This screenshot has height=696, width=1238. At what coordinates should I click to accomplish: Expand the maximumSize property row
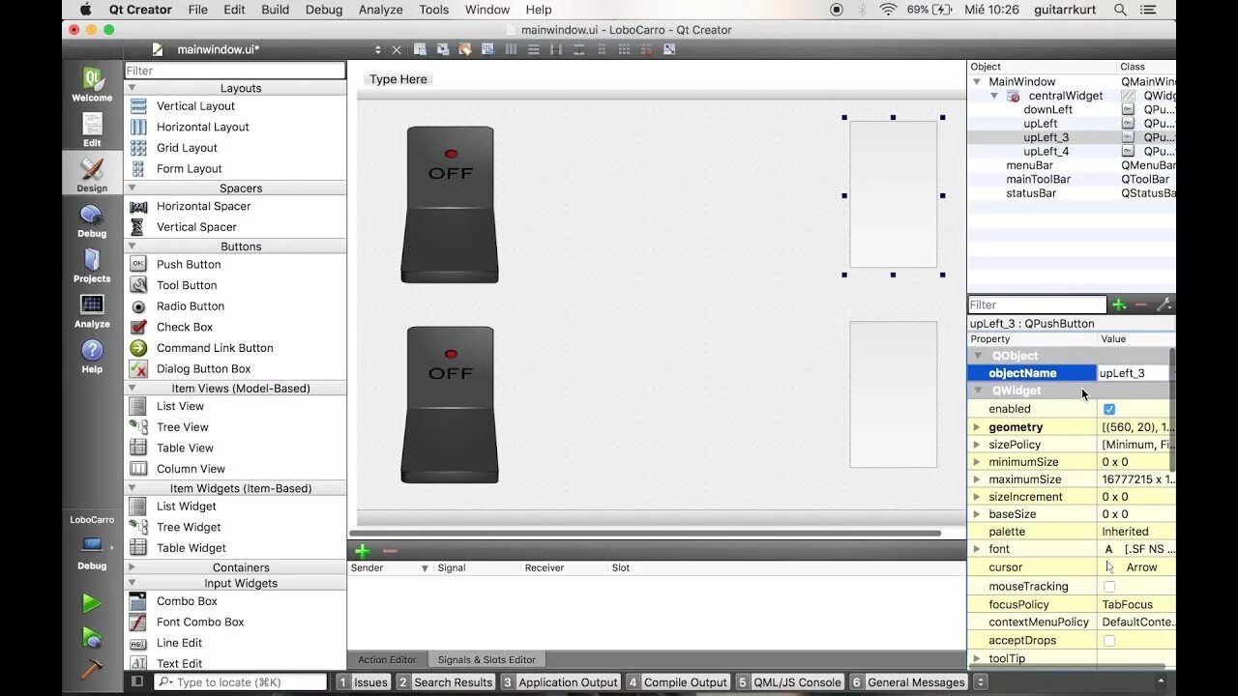pos(977,479)
